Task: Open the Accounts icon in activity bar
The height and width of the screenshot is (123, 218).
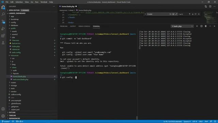Action: (3, 109)
